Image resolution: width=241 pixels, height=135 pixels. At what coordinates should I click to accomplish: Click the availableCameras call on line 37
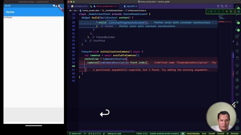[125, 55]
